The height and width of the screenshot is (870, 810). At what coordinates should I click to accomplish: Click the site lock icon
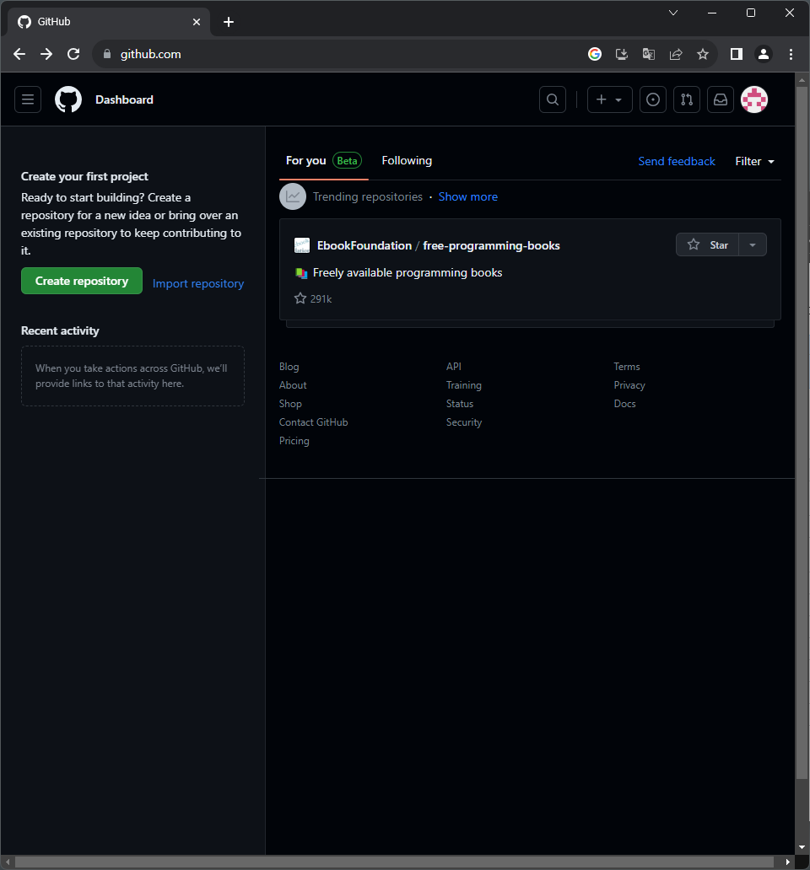[108, 54]
